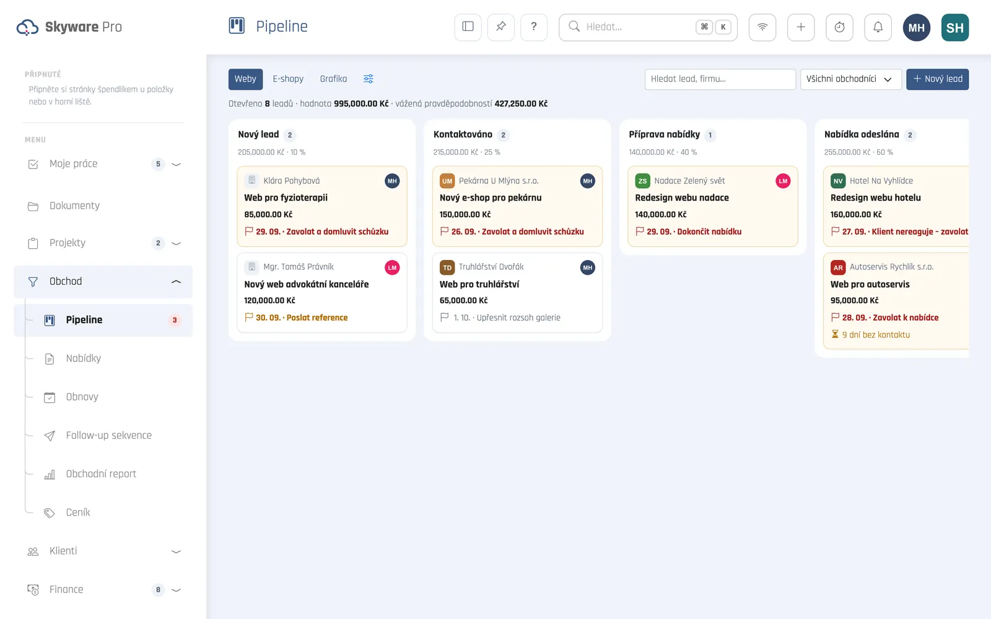The image size is (991, 619).
Task: Open Nový web advokátní kanceláře lead
Action: tap(322, 292)
